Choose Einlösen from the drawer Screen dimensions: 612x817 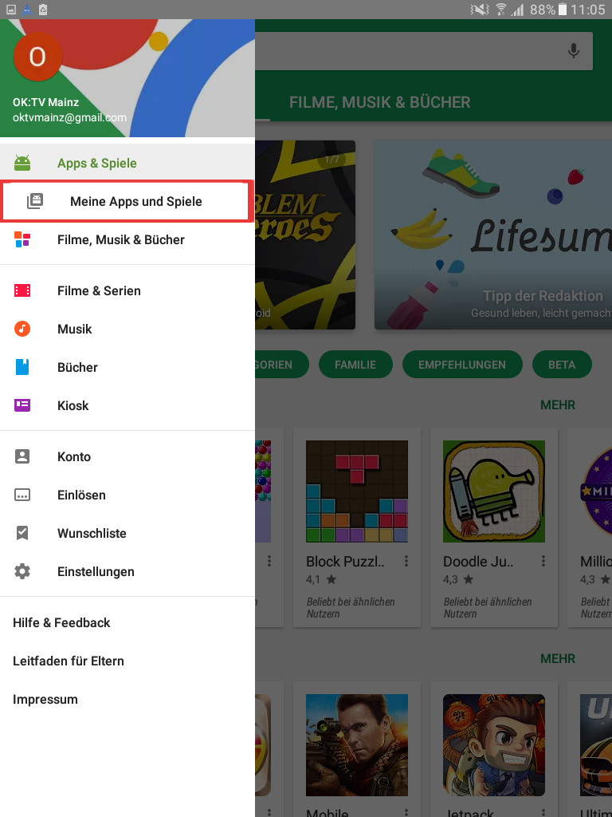tap(127, 495)
